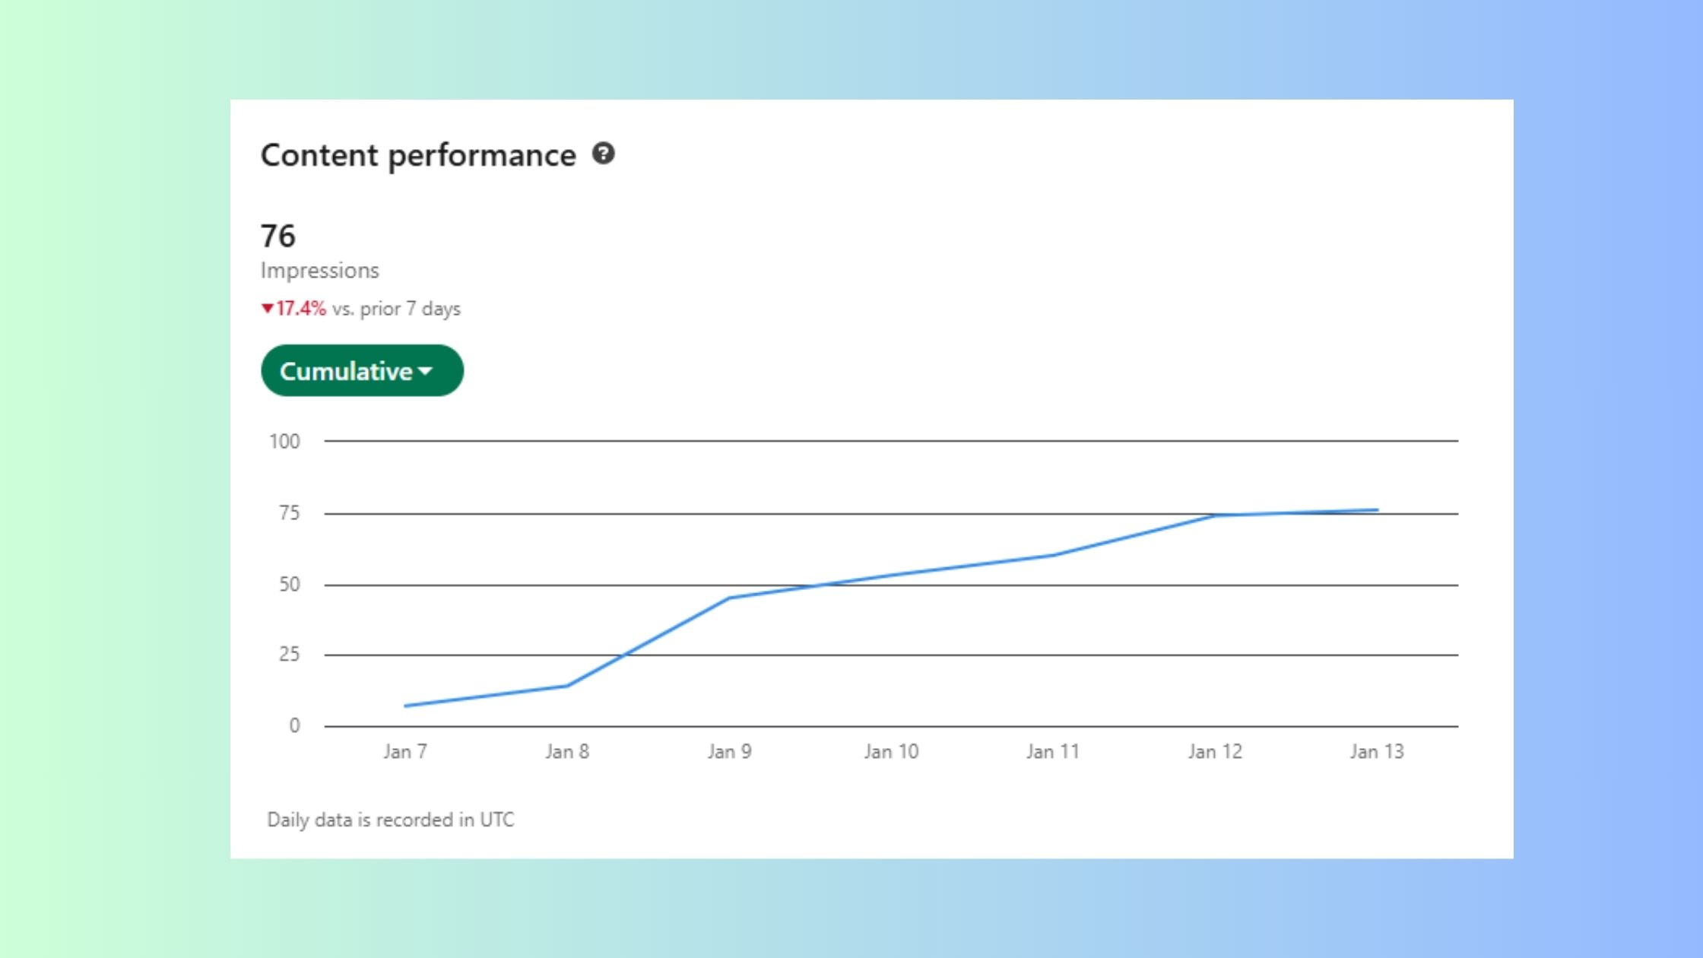The height and width of the screenshot is (958, 1703).
Task: Click the line point at Jan 9
Action: (729, 598)
